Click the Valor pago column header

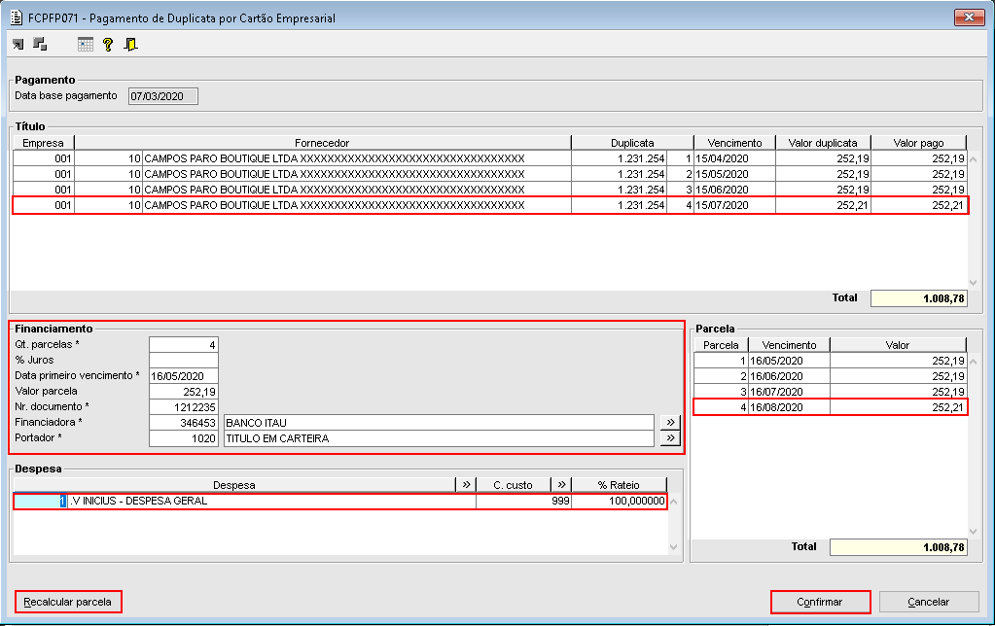click(919, 143)
